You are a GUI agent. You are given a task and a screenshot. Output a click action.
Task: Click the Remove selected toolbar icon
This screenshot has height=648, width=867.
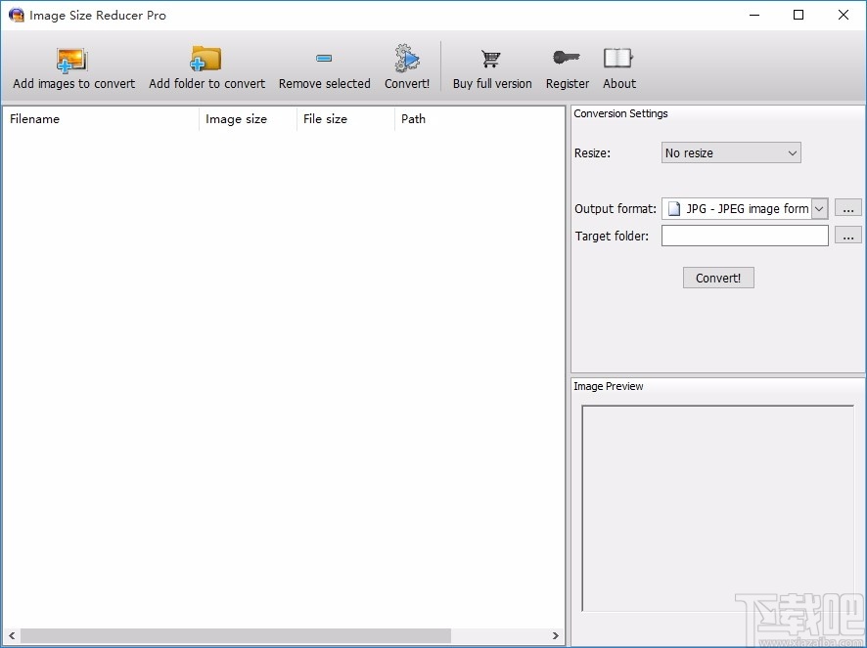323,59
